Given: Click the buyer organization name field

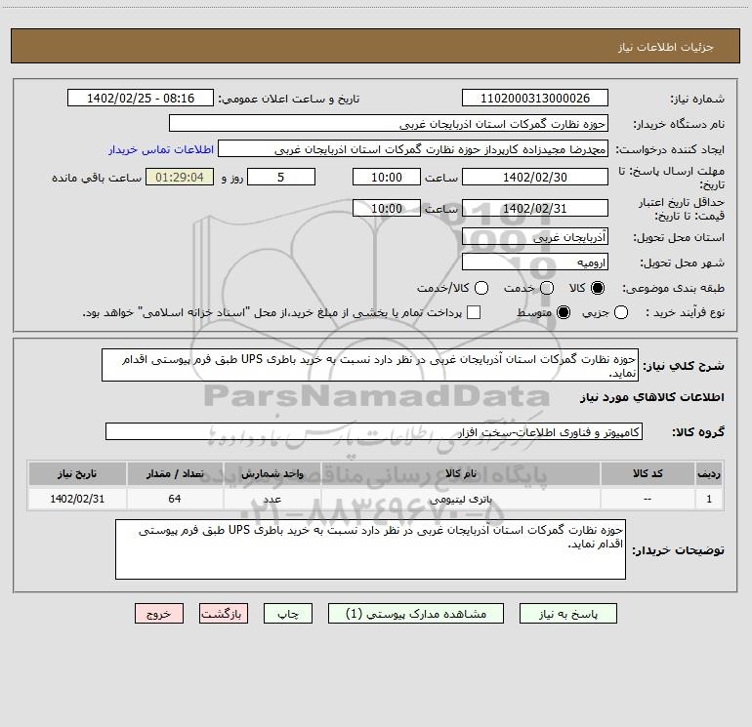Looking at the screenshot, I should coord(389,124).
